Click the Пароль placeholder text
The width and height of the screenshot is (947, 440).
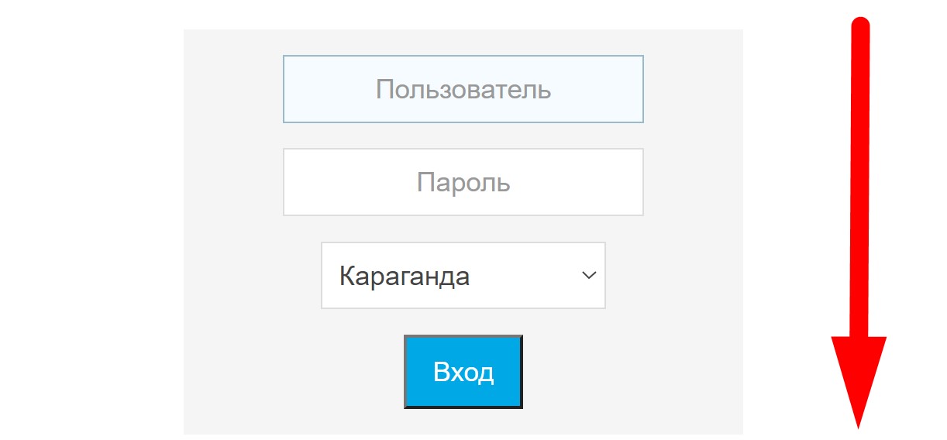point(463,184)
